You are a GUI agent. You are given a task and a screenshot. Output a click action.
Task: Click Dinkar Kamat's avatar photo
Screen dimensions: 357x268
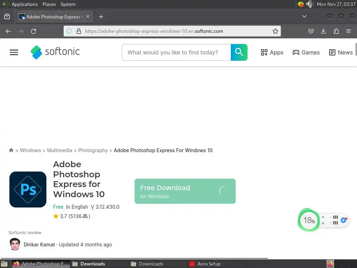click(x=15, y=244)
